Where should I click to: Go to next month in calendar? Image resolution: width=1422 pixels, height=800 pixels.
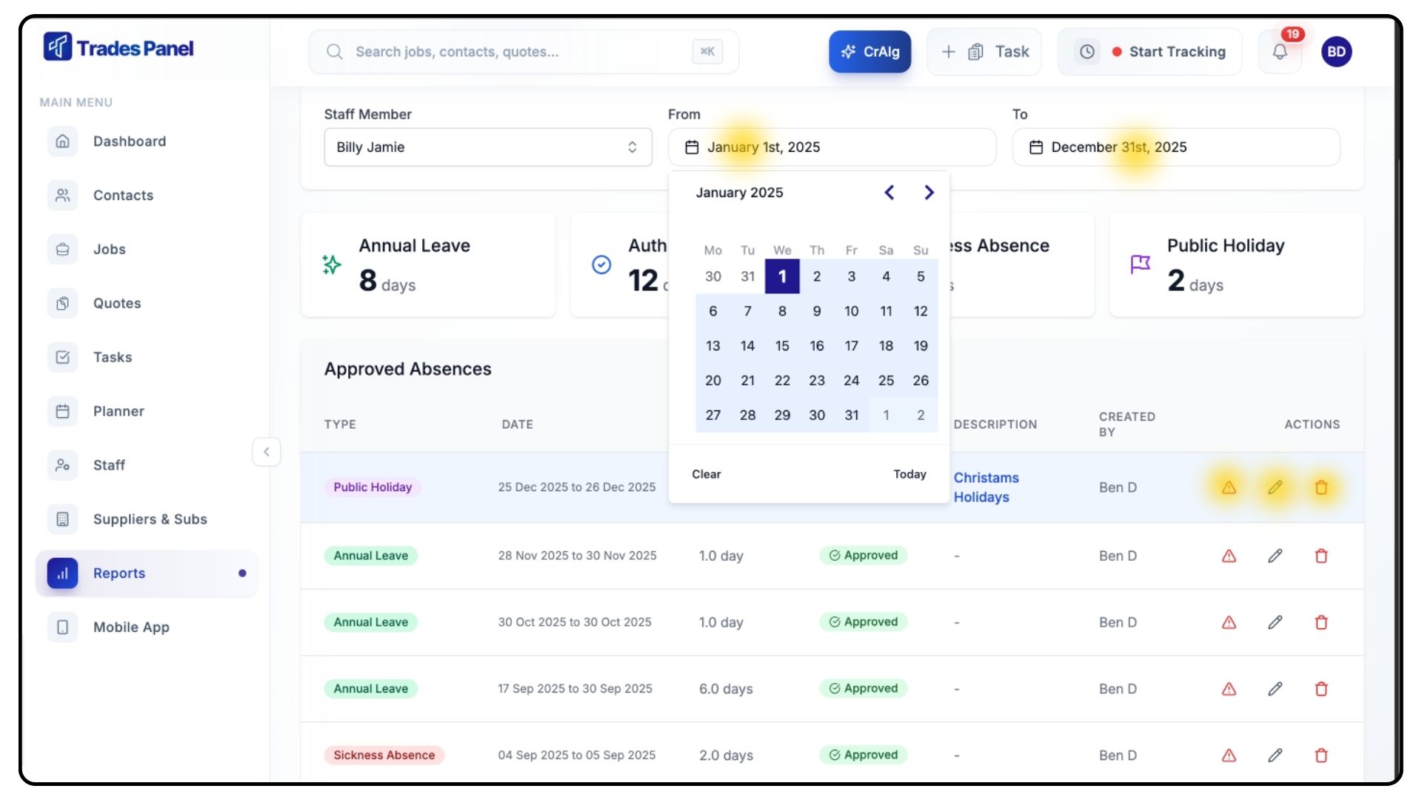pyautogui.click(x=929, y=193)
